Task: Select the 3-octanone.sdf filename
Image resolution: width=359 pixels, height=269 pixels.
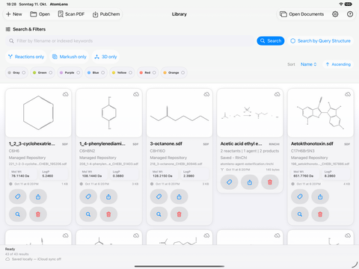Action: (x=166, y=143)
